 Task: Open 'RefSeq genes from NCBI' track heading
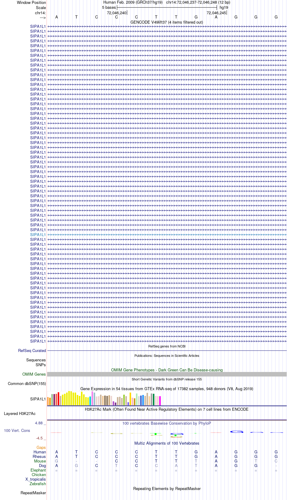pos(167,346)
